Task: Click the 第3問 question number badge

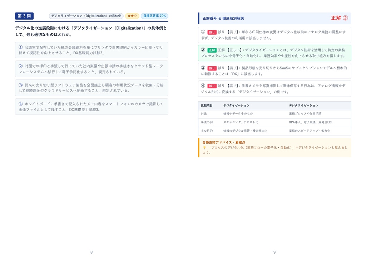Action: [x=24, y=16]
